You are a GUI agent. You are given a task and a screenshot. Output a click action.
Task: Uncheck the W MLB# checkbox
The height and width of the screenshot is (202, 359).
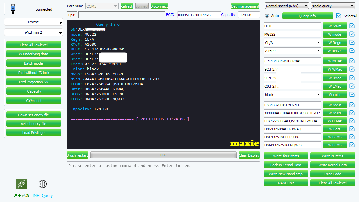pos(352,61)
